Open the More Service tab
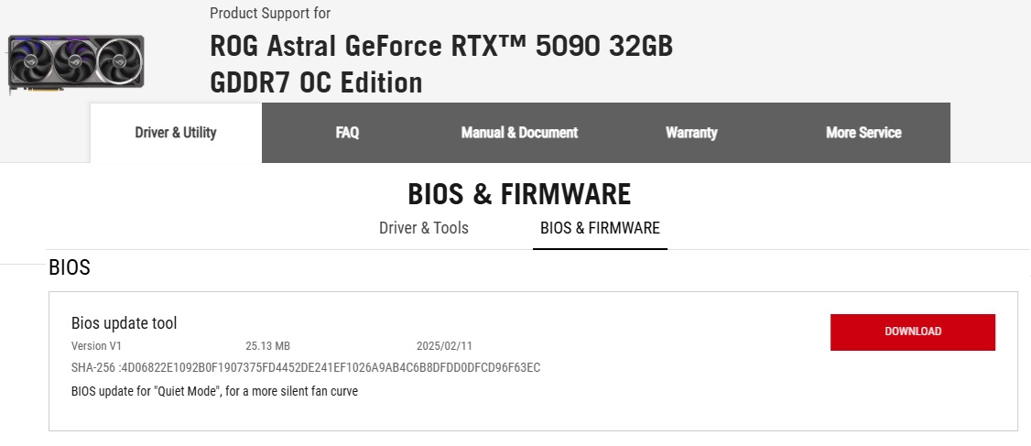The height and width of the screenshot is (446, 1031). coord(863,132)
